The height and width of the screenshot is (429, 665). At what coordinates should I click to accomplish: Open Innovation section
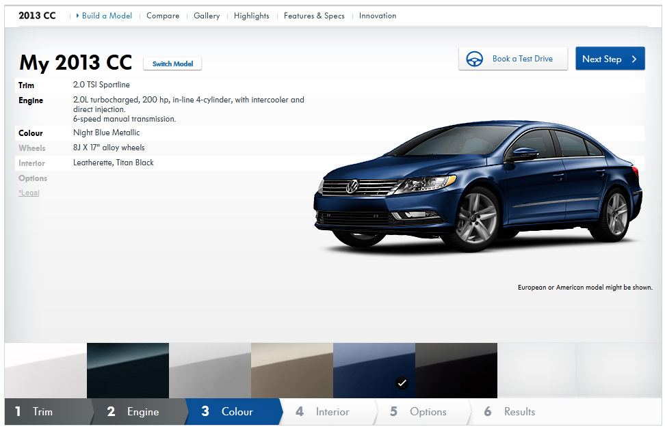[x=378, y=16]
